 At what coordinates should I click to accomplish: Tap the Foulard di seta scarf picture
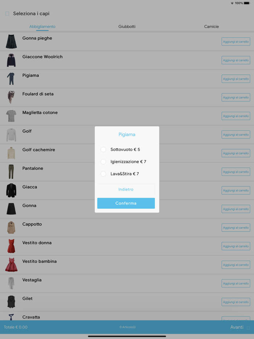(x=11, y=97)
